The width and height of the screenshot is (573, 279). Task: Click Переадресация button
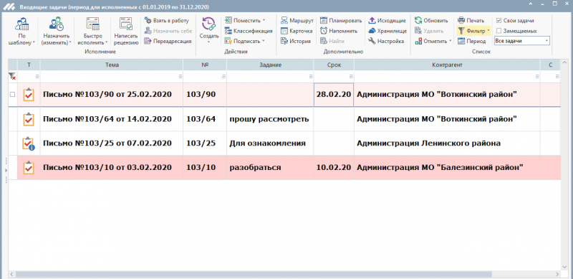168,42
